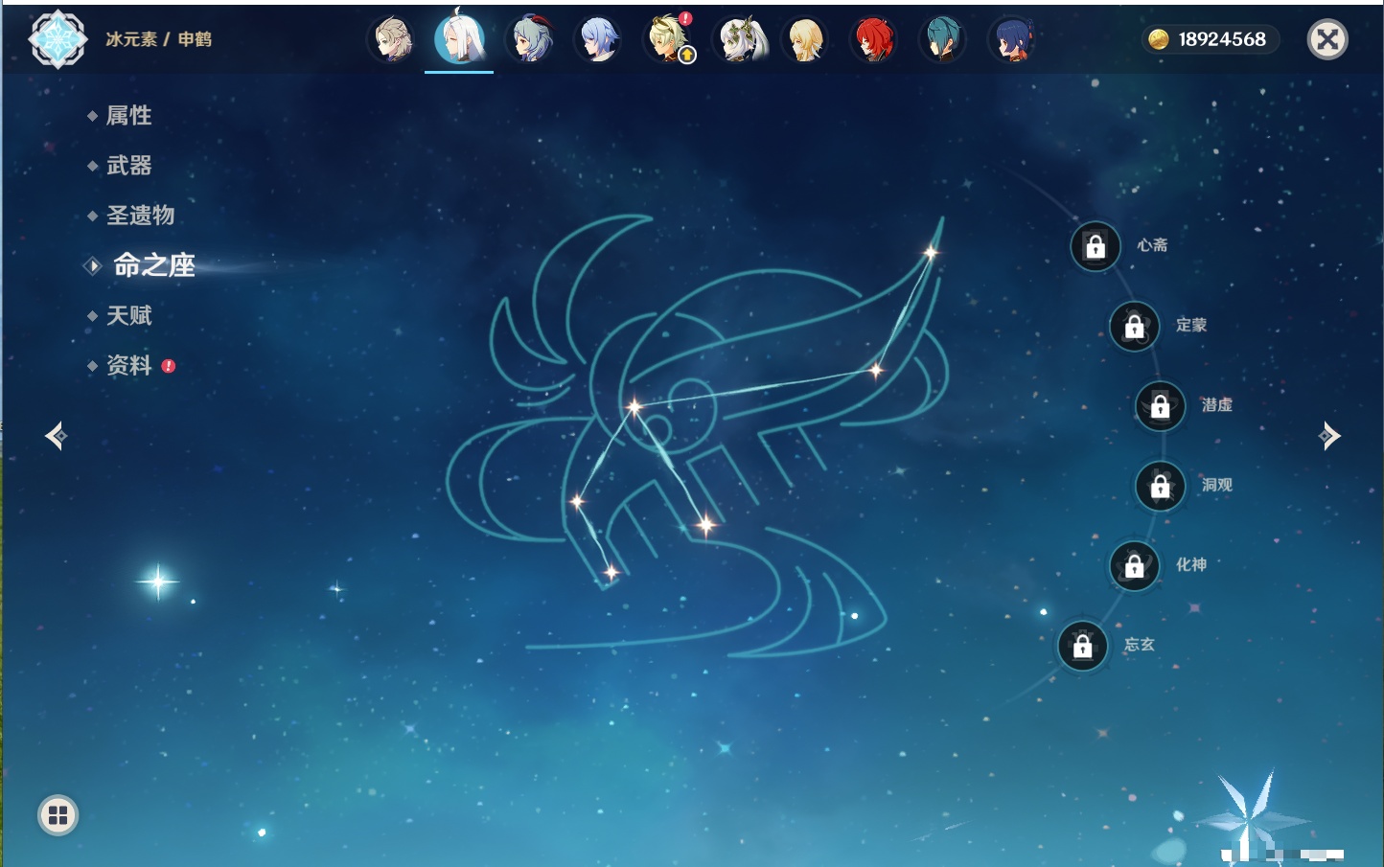Viewport: 1384px width, 867px height.
Task: Close the character screen with X button
Action: coord(1327,39)
